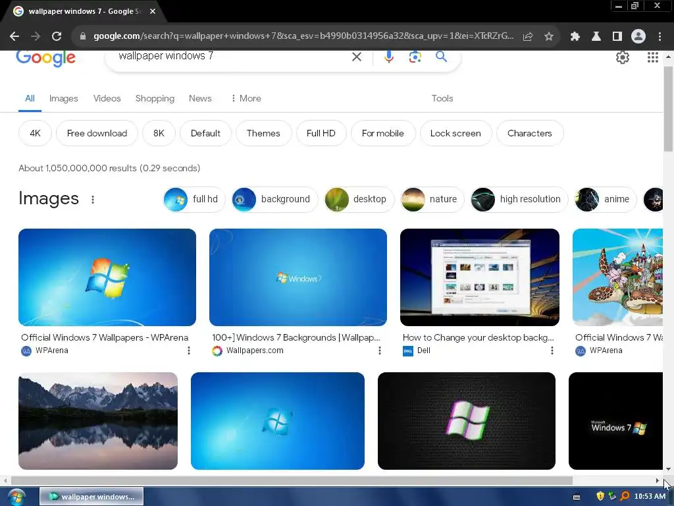Refine images with the desktop chip

pos(359,199)
